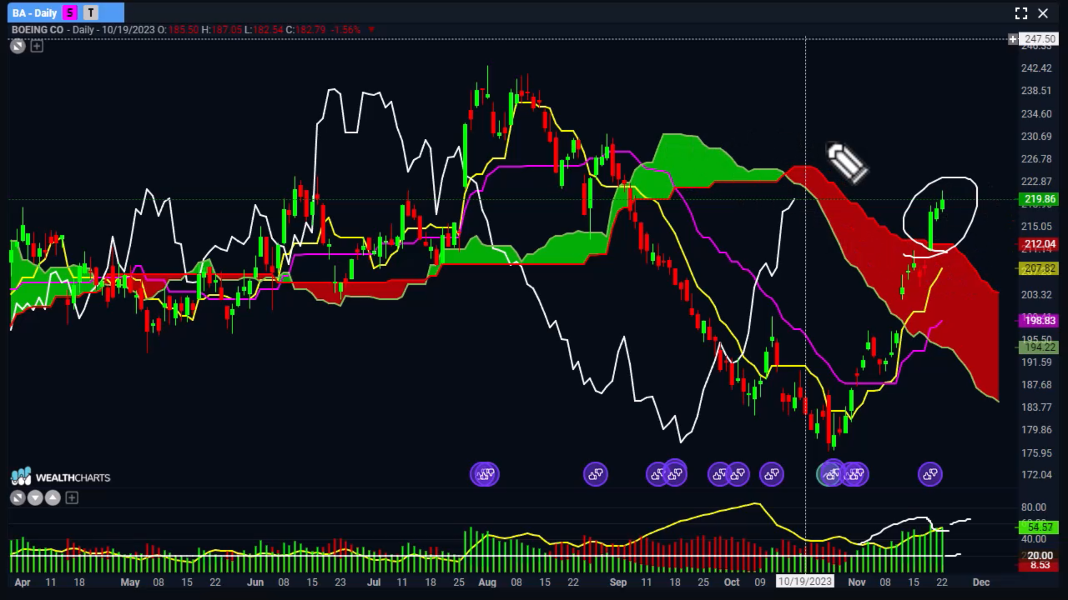Click the olive 194.22 price label

1039,347
